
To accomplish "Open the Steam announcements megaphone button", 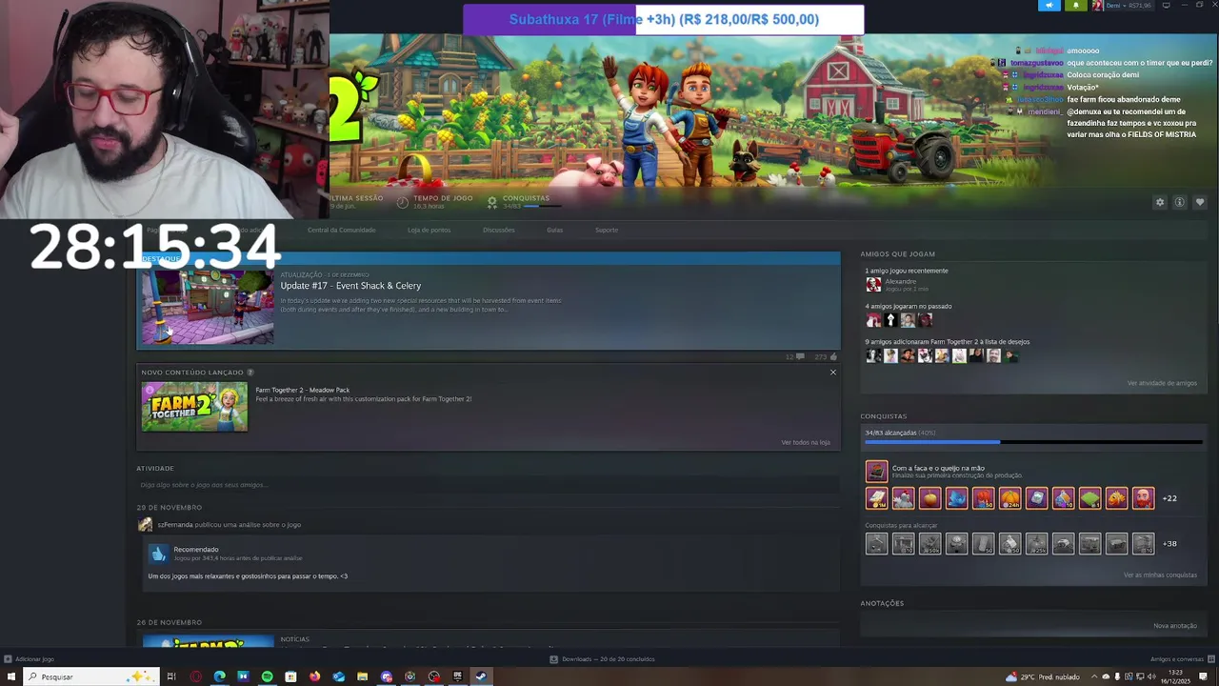I will (x=1049, y=6).
